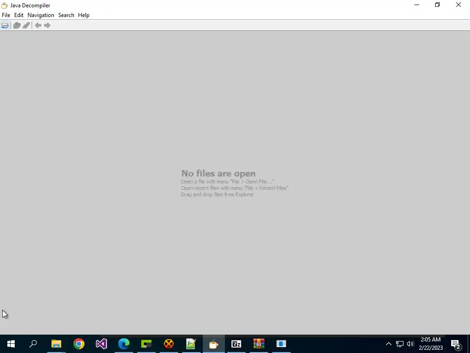
Task: Click the Forward arrow toolbar icon
Action: click(x=47, y=25)
